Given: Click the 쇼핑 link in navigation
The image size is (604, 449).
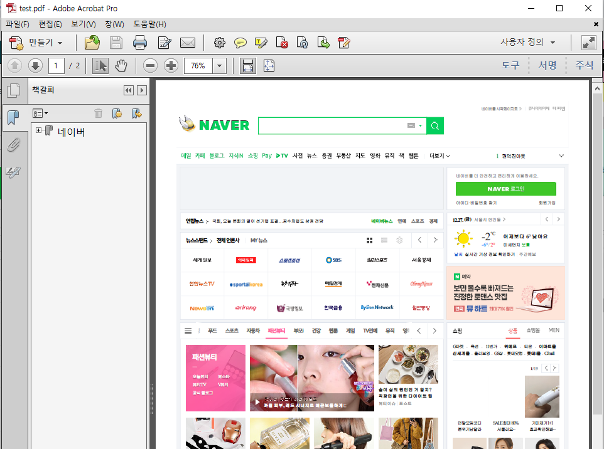Looking at the screenshot, I should [x=252, y=156].
